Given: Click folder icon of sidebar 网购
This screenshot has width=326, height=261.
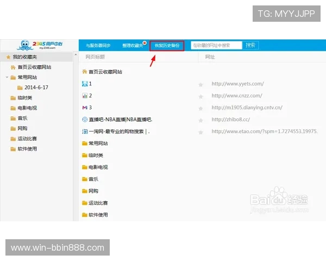Looking at the screenshot, I should (x=13, y=129).
